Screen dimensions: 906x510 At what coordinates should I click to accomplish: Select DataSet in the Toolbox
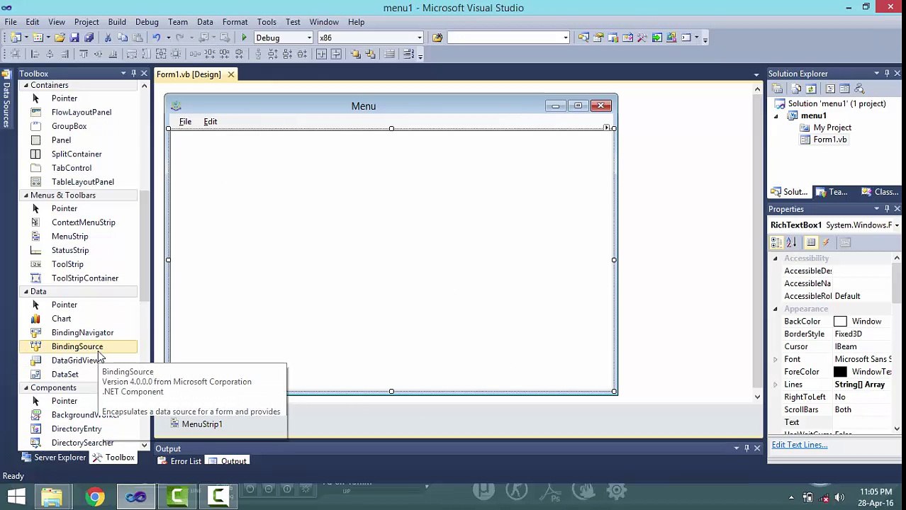tap(65, 374)
